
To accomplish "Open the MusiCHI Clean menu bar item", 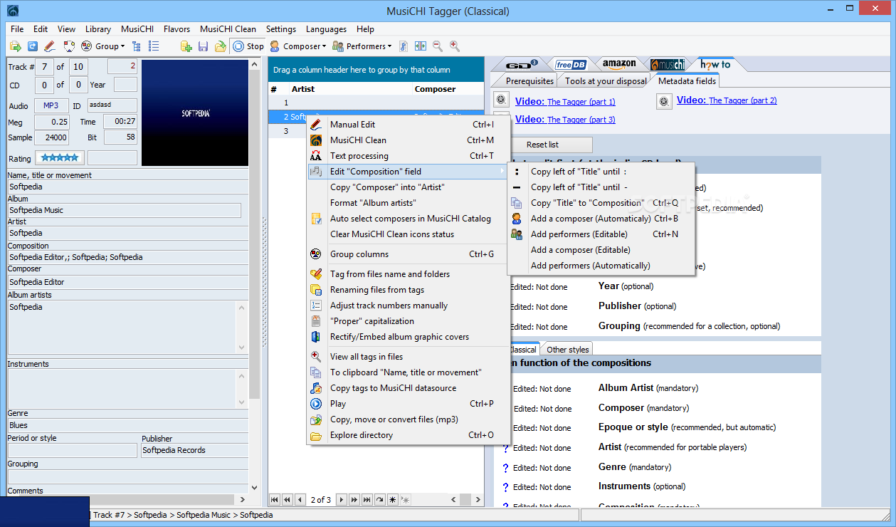I will click(x=228, y=29).
